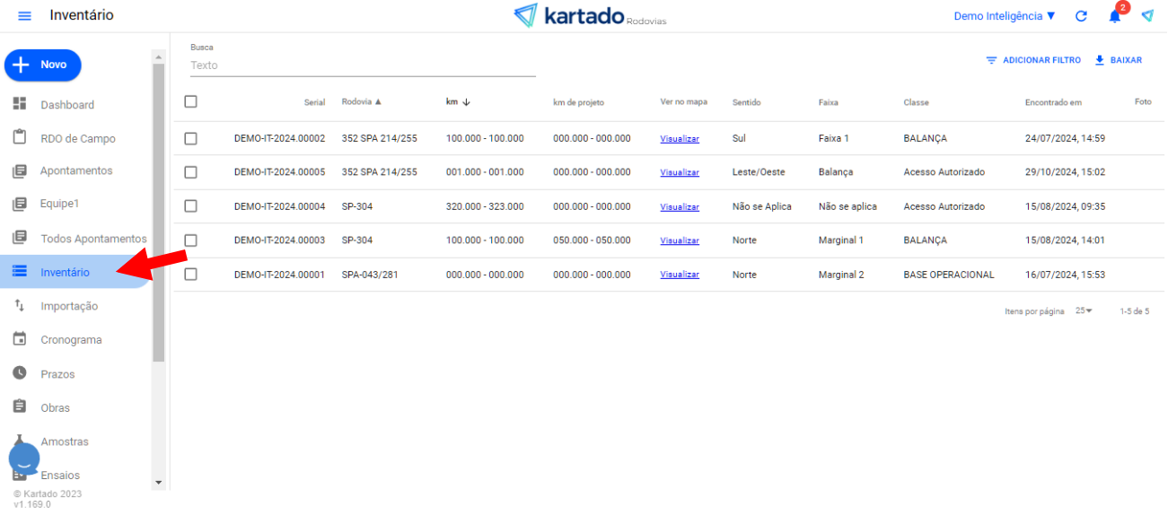Open Todos Apontamentos menu item
The height and width of the screenshot is (524, 1168).
(x=92, y=239)
